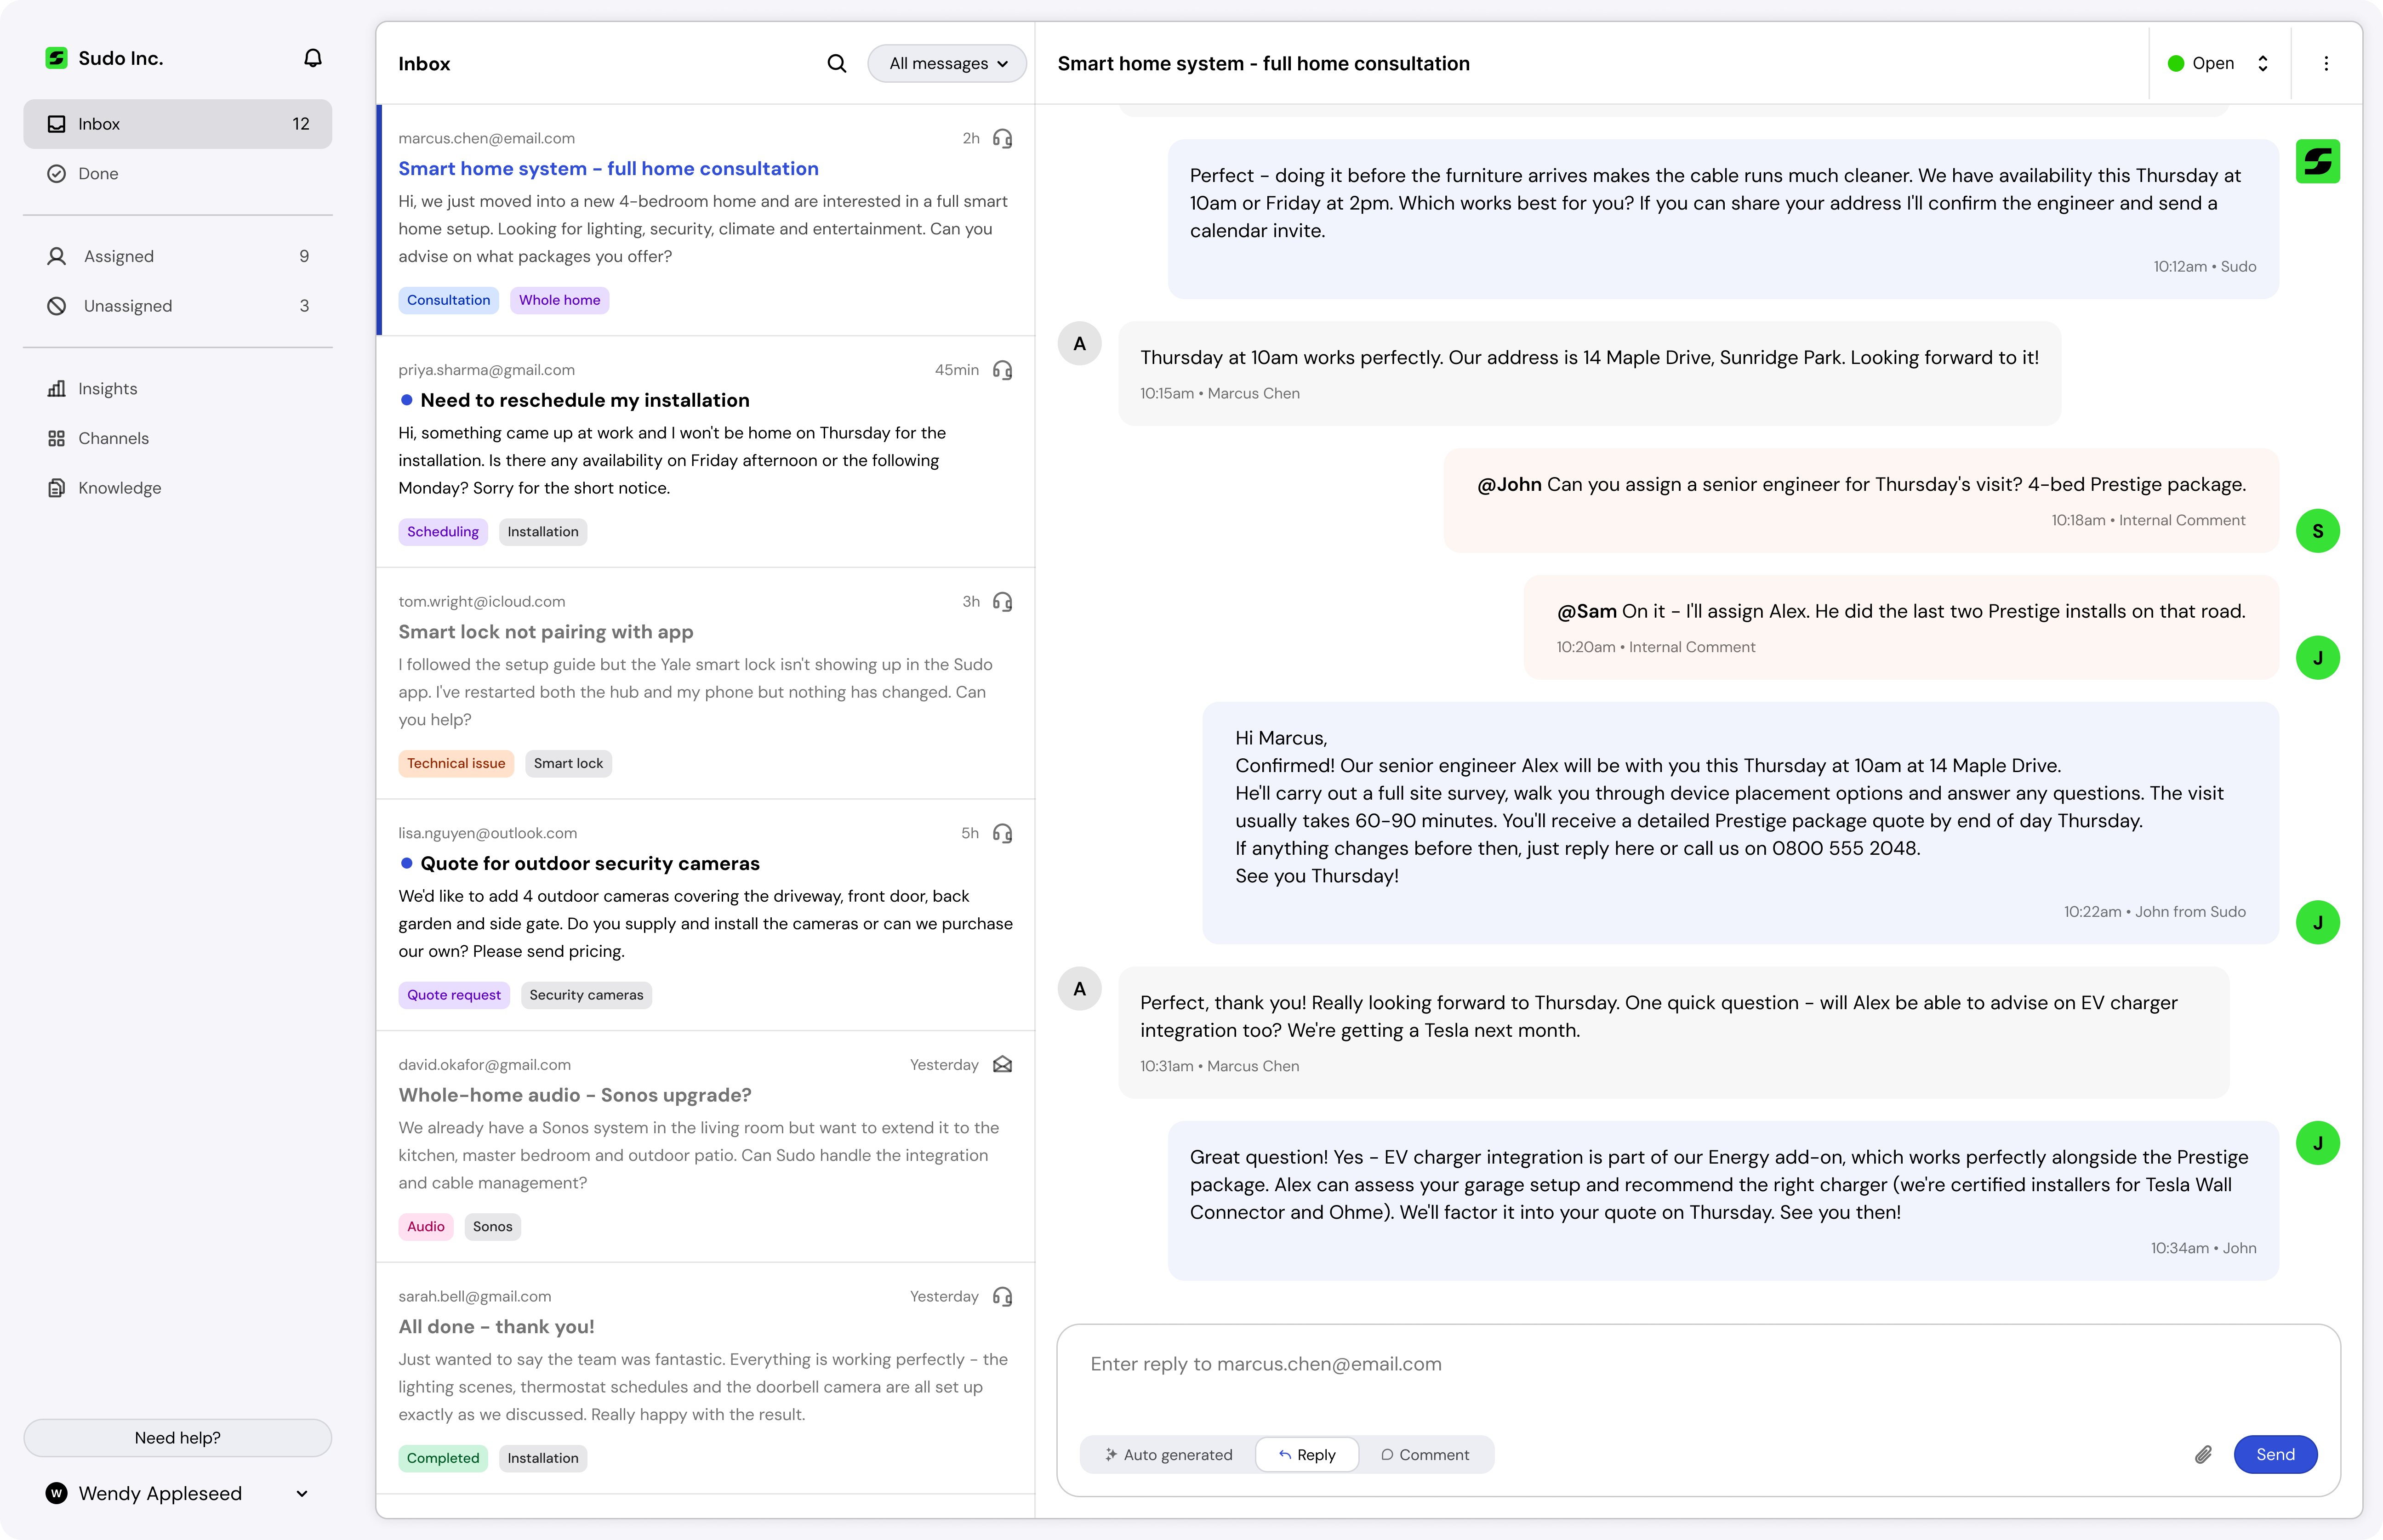Open Quote for outdoor security cameras thread
The width and height of the screenshot is (2383, 1540).
(706, 915)
